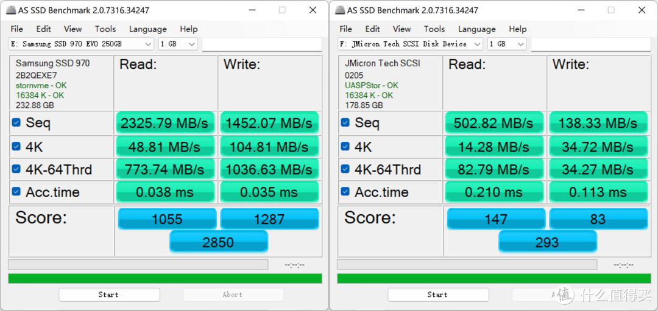The height and width of the screenshot is (311, 658).
Task: Disable Acc.time test in JMicron window
Action: pyautogui.click(x=345, y=192)
